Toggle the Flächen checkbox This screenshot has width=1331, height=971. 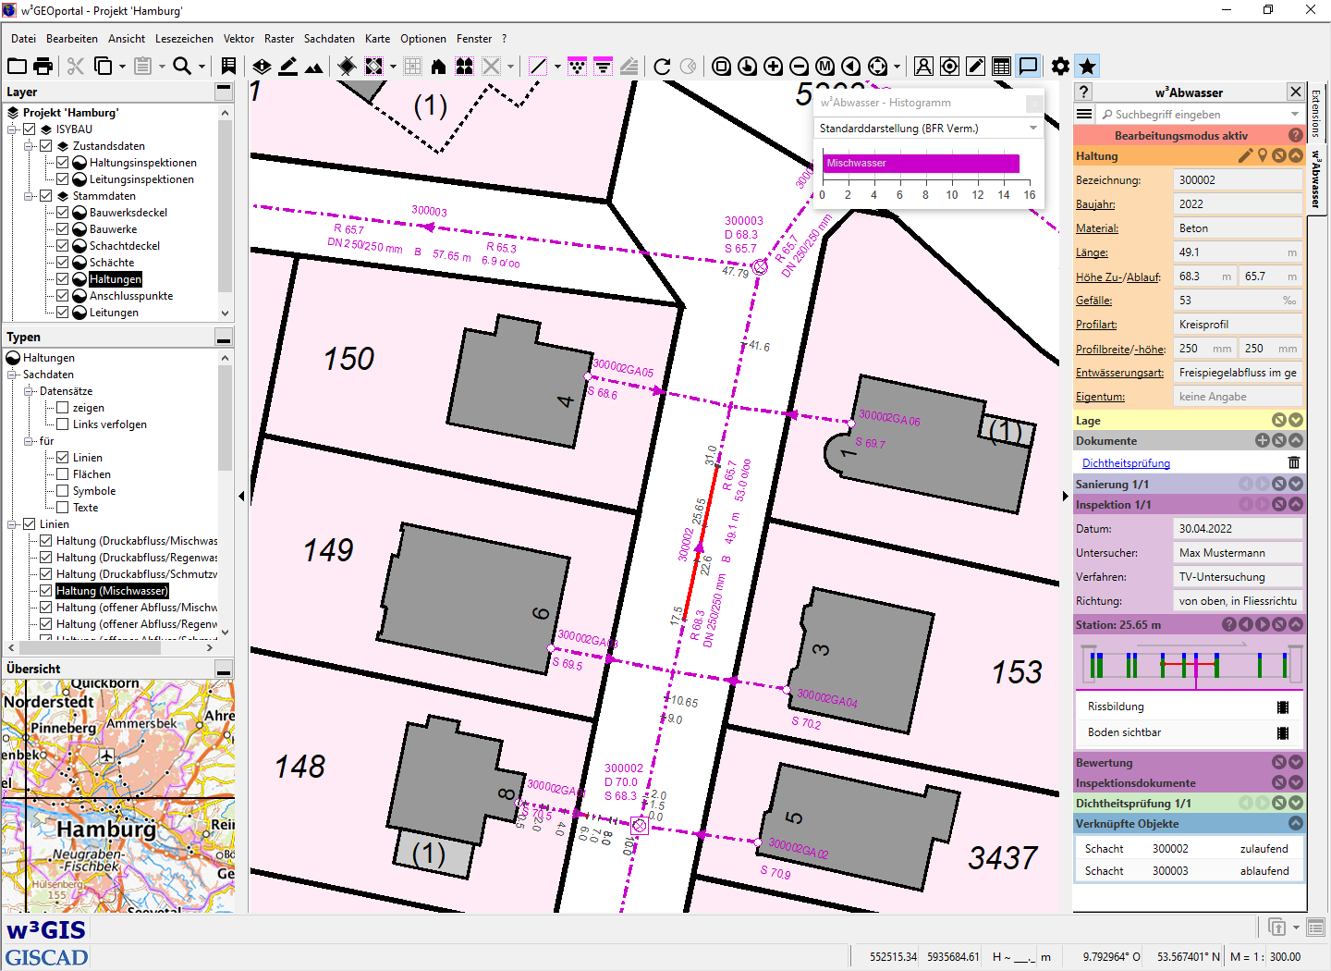pos(63,474)
